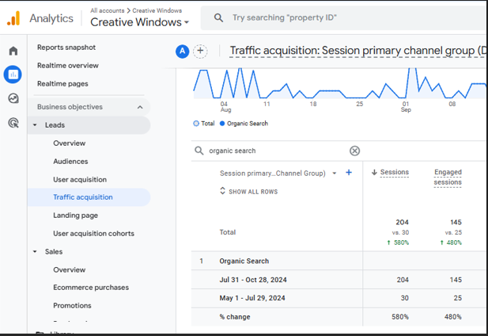This screenshot has width=488, height=336.
Task: Add a comparison with dashed plus button
Action: tap(200, 52)
